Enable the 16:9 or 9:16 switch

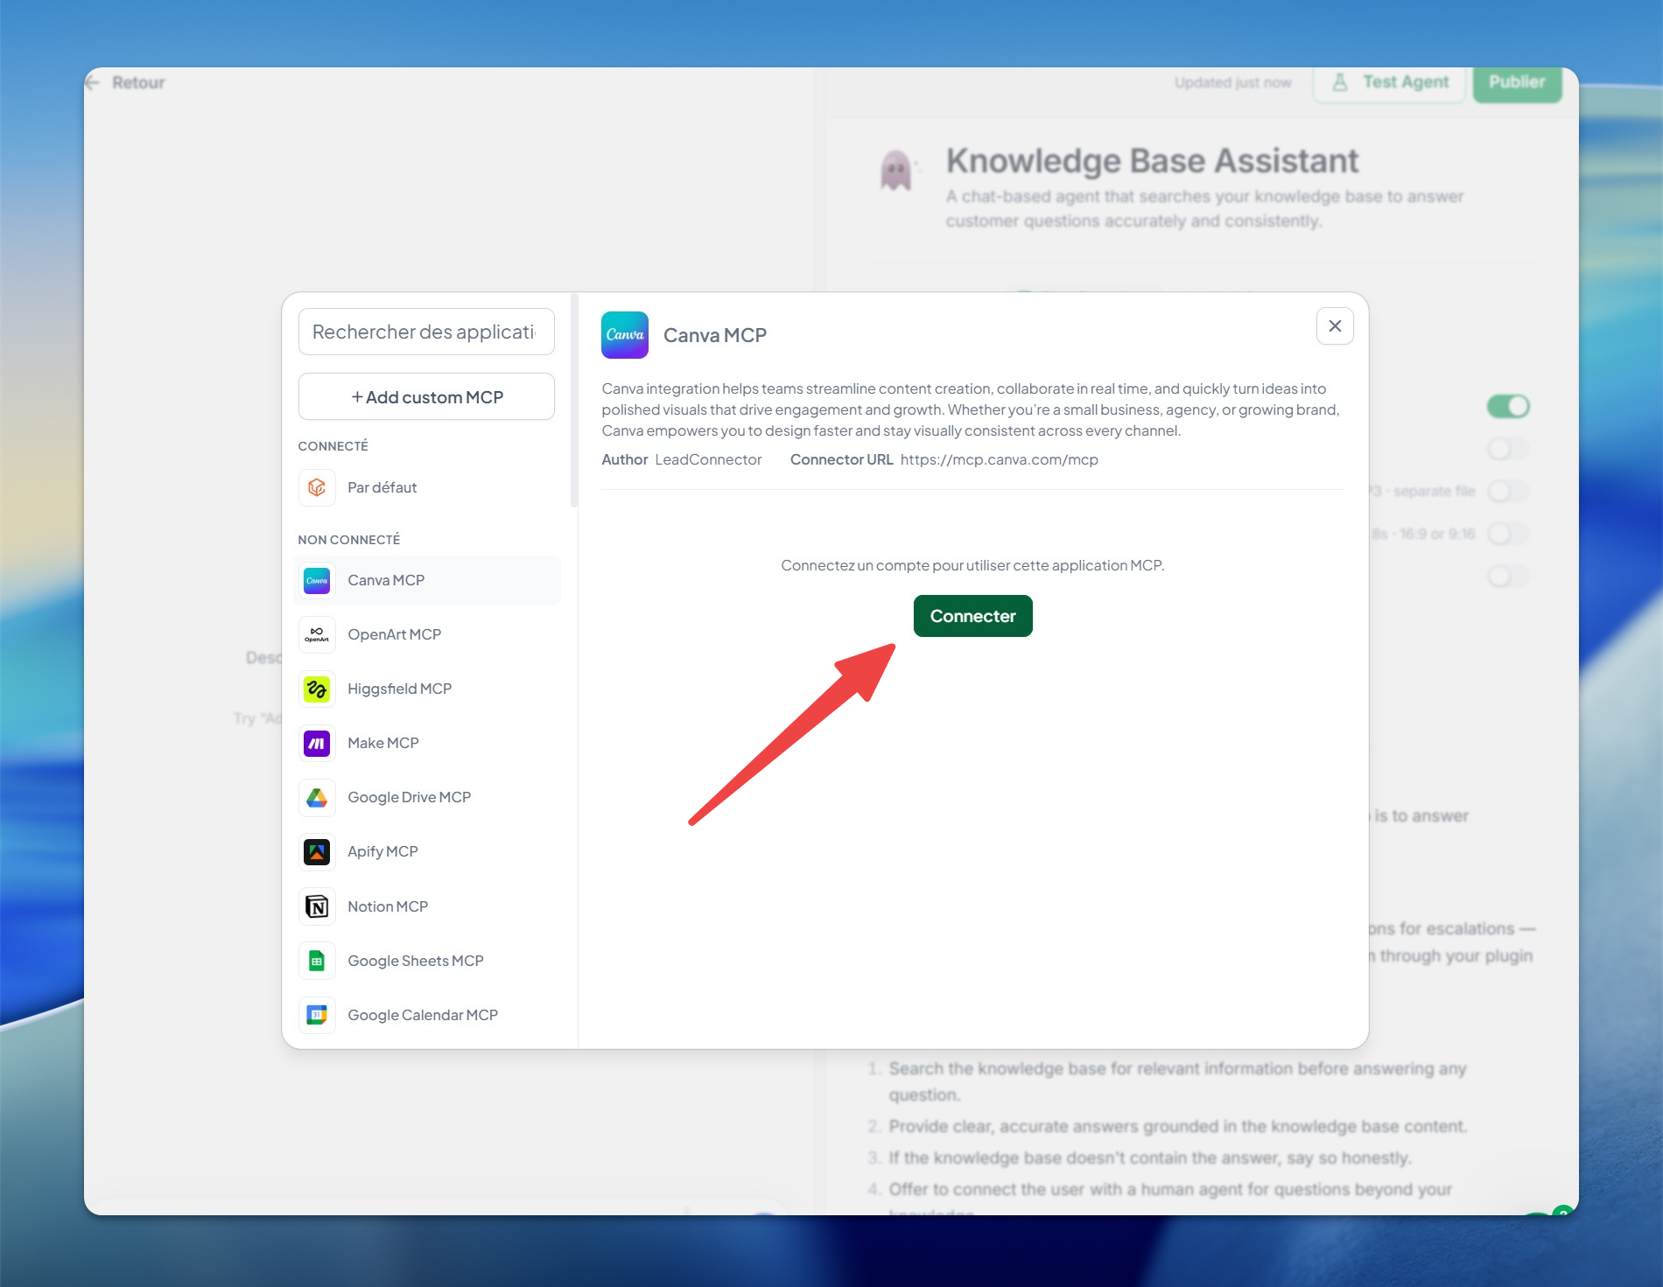point(1508,534)
